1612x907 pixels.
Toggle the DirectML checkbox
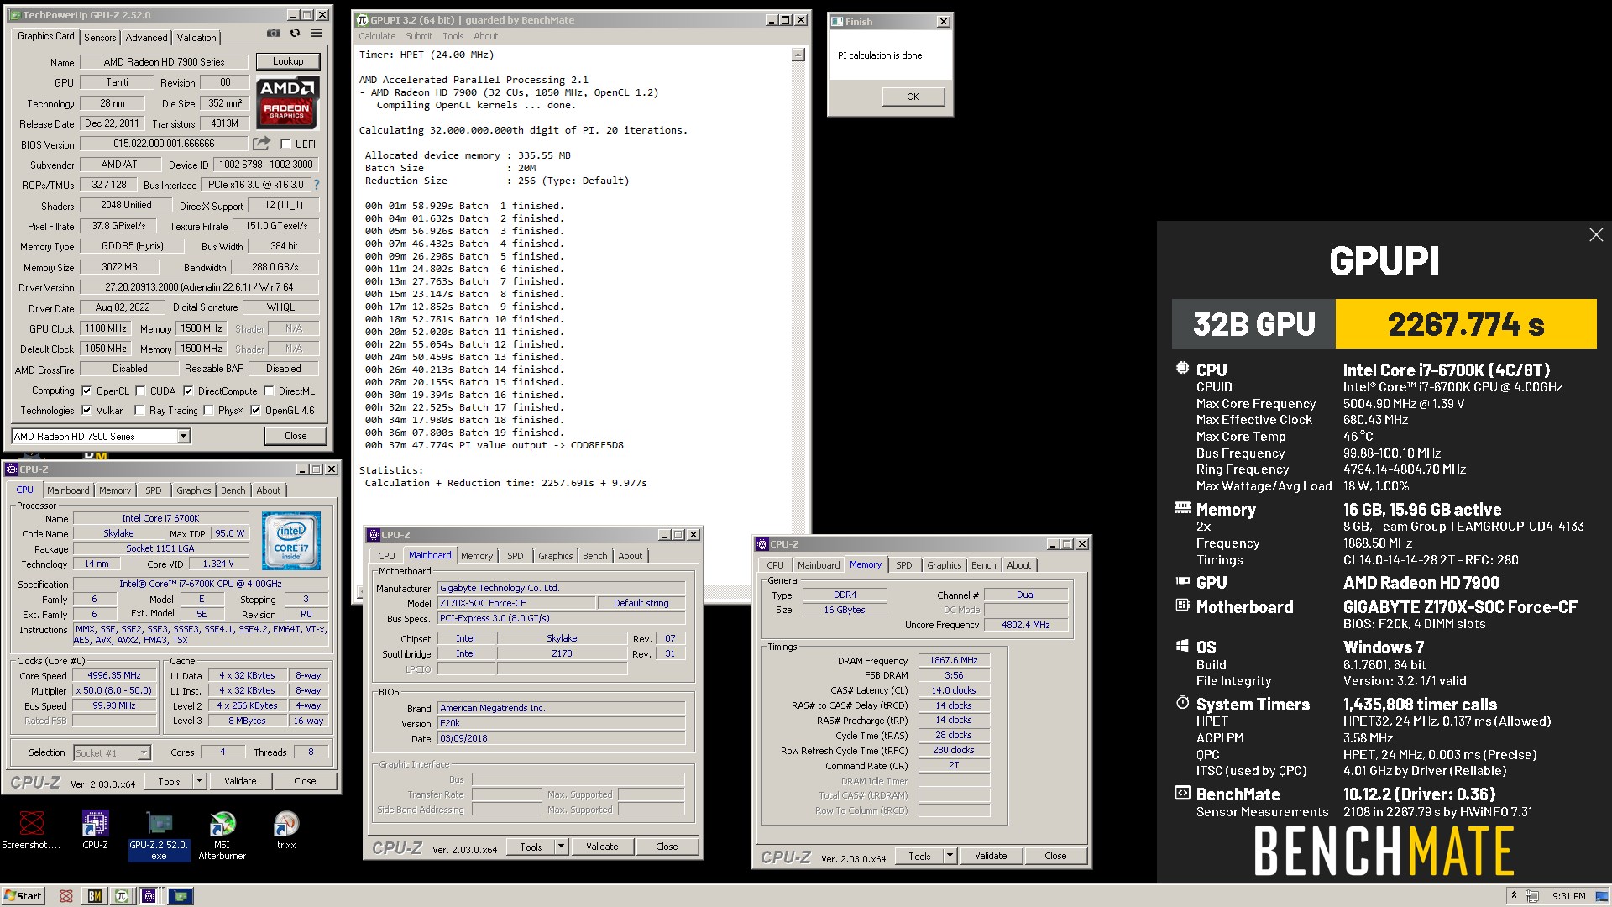pyautogui.click(x=269, y=391)
